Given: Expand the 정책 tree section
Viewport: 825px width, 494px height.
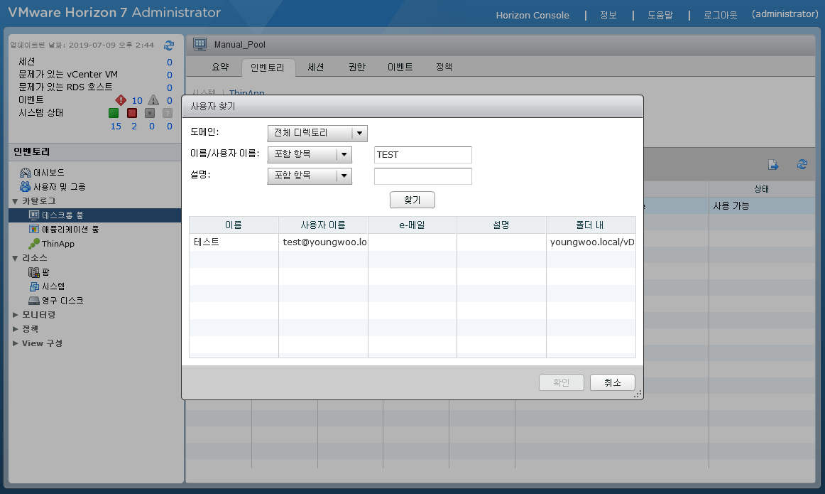Looking at the screenshot, I should pos(15,329).
